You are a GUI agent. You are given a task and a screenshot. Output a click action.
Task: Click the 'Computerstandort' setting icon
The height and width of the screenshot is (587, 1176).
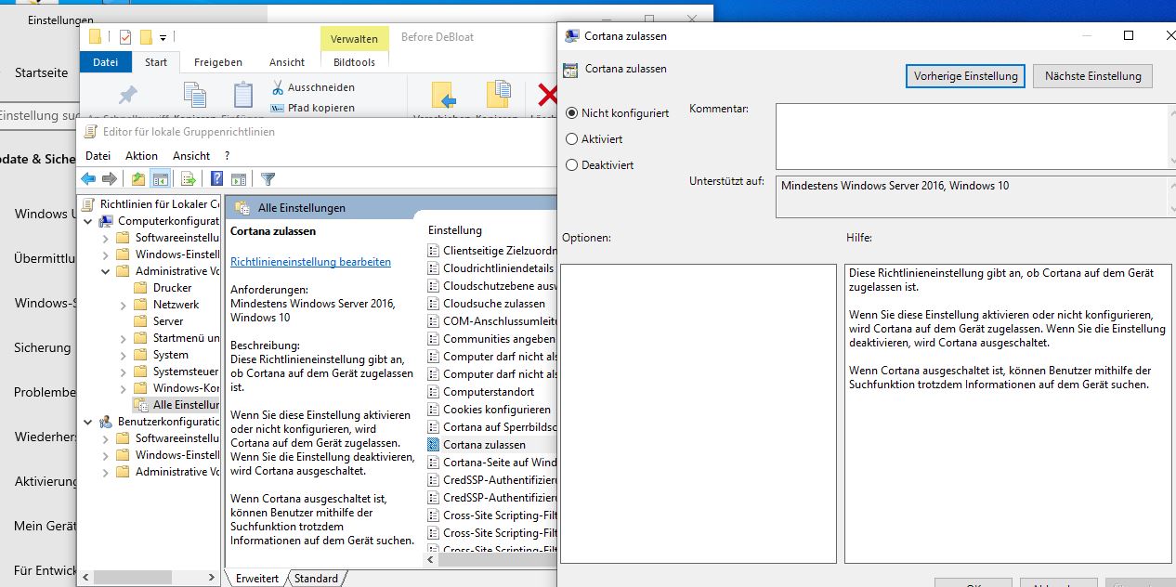tap(434, 392)
